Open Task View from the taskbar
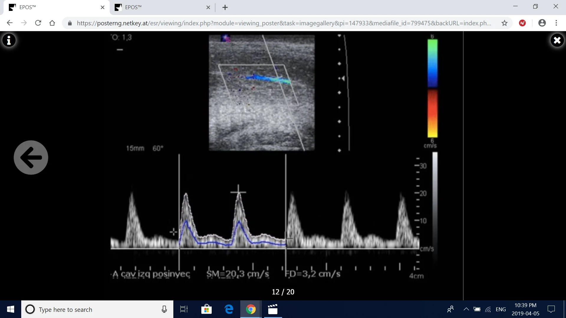 [x=184, y=309]
